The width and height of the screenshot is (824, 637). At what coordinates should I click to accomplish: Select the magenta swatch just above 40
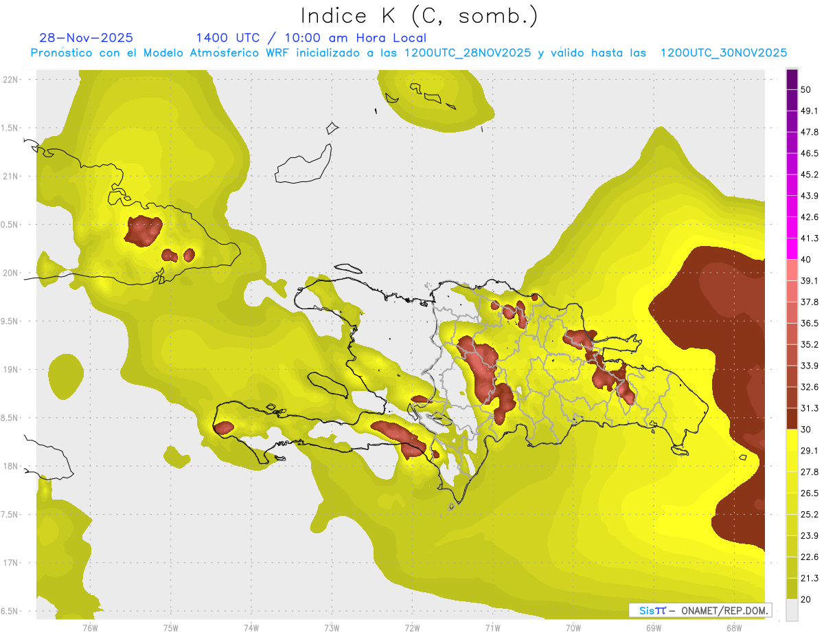pos(792,248)
